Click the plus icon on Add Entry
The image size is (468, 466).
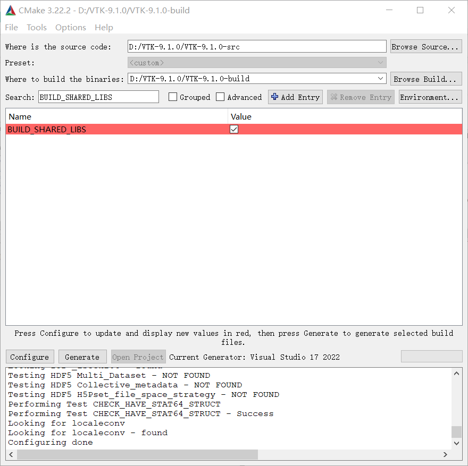coord(273,97)
